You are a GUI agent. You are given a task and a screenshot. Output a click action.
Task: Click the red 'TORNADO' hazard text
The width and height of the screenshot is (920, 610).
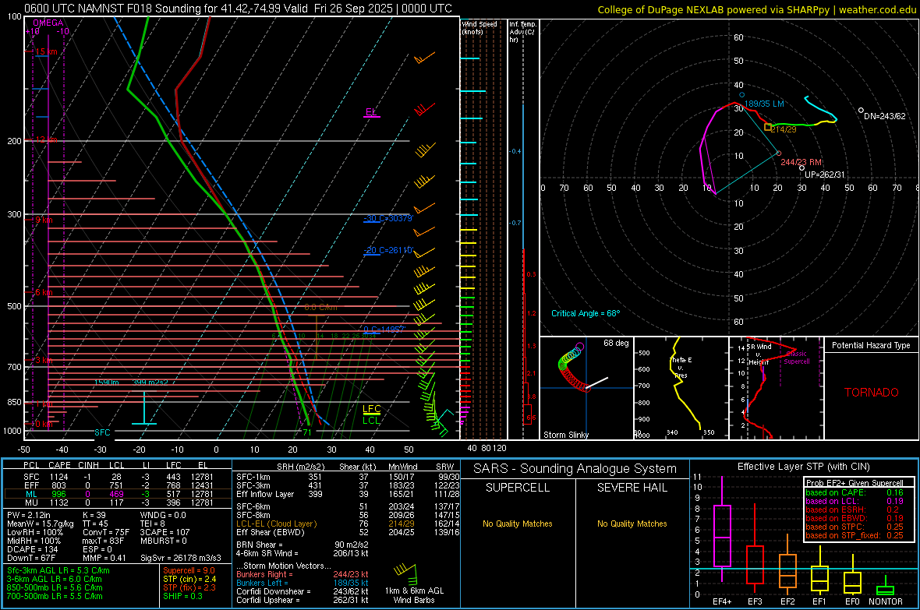[x=872, y=393]
